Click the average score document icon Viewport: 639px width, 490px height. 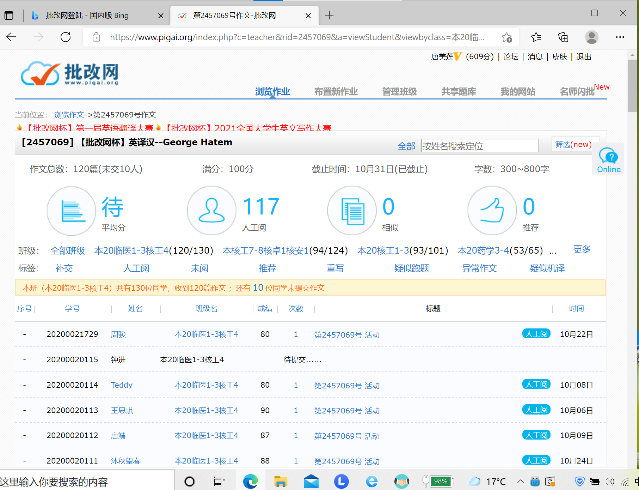coord(72,211)
